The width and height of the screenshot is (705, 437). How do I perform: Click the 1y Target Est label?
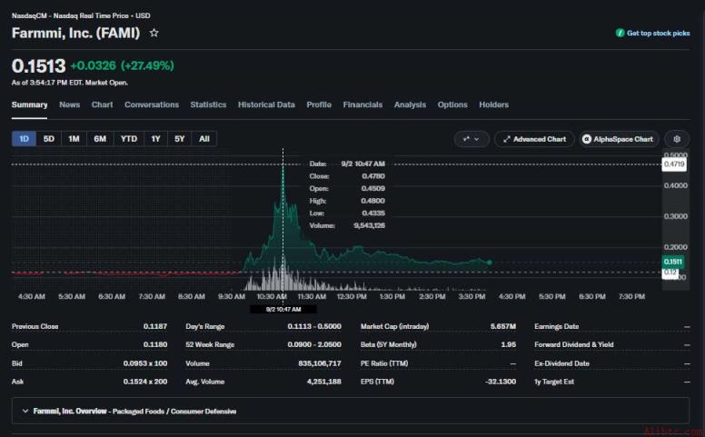pyautogui.click(x=554, y=382)
